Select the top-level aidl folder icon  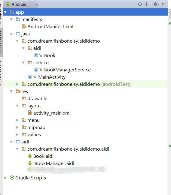coord(18,142)
